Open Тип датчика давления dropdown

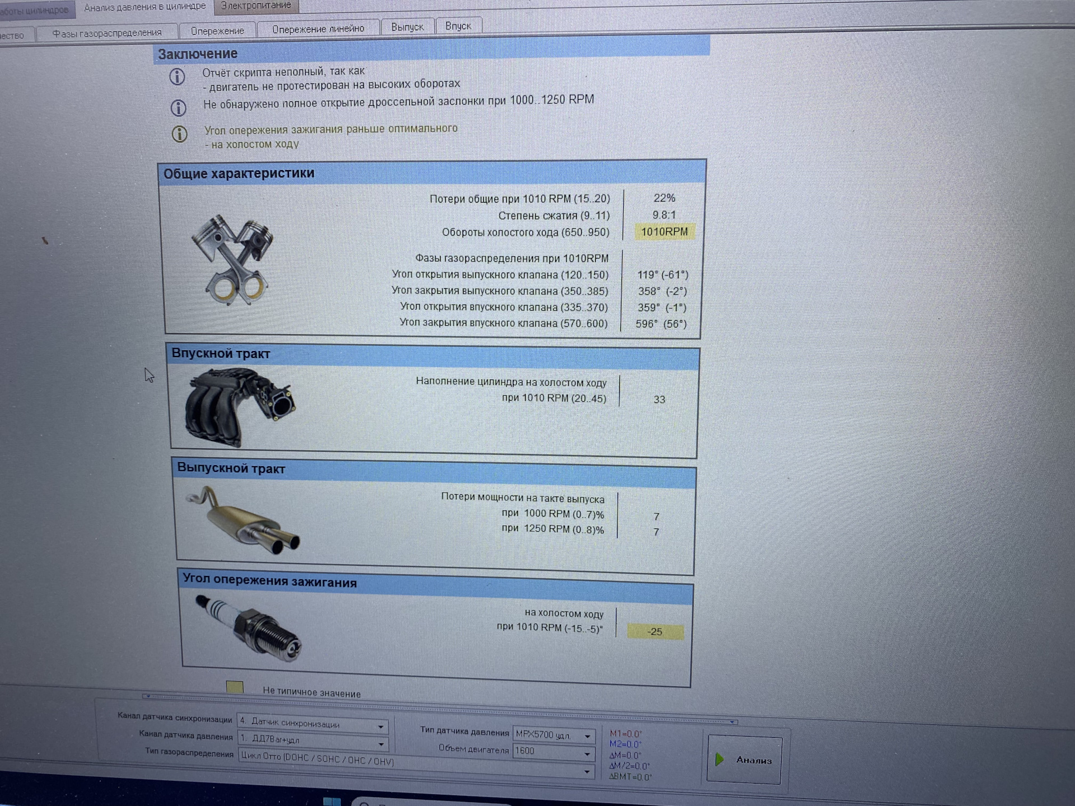tap(587, 736)
